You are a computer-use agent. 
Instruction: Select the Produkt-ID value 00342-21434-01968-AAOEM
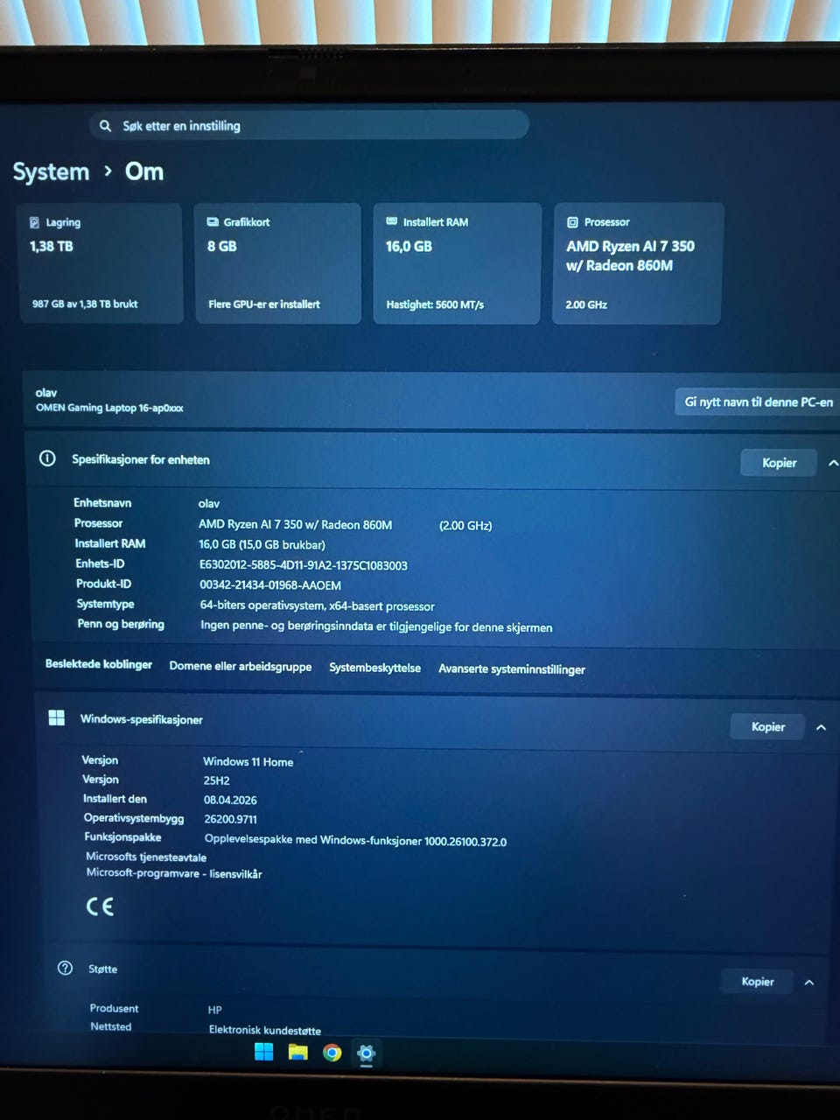click(x=269, y=585)
